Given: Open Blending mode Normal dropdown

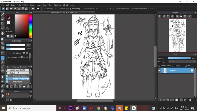Looking at the screenshot, I should tap(182, 62).
